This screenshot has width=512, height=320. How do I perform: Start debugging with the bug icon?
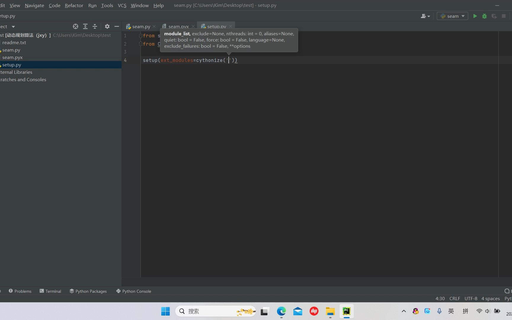[484, 16]
